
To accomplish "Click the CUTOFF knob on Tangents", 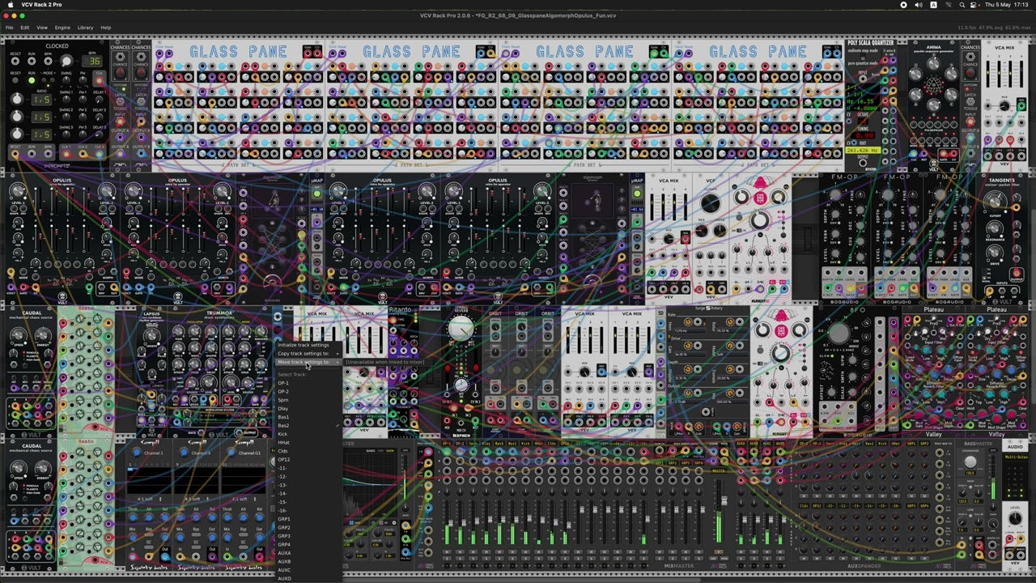I will [x=995, y=203].
